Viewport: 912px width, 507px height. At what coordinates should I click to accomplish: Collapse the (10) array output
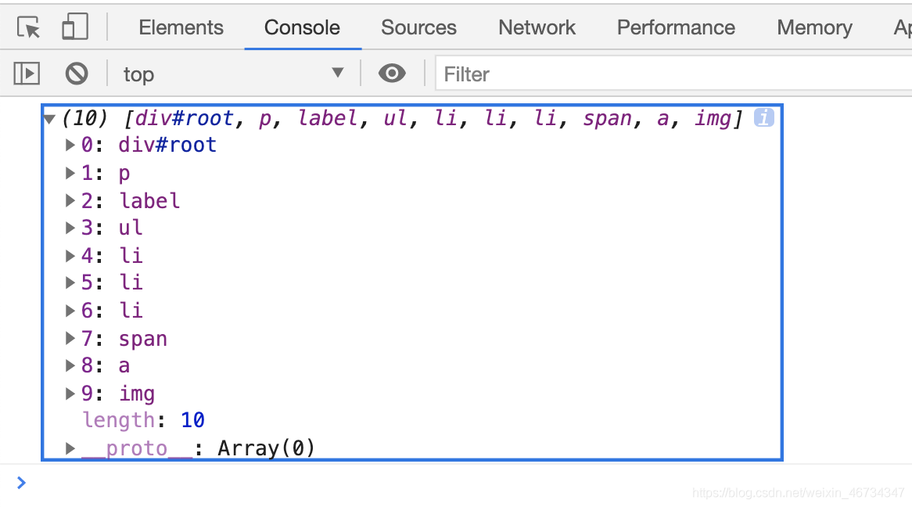[x=49, y=120]
